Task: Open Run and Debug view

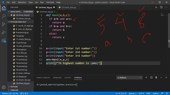Action: pos(3,32)
